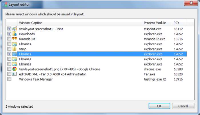The image size is (200, 115).
Task: Click the Miranda IM icon
Action: point(15,39)
